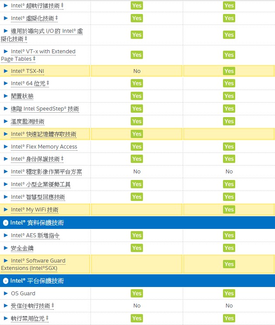This screenshot has width=275, height=325.
Task: Open the Intel Software Guard Extensions link
Action: pyautogui.click(x=33, y=264)
